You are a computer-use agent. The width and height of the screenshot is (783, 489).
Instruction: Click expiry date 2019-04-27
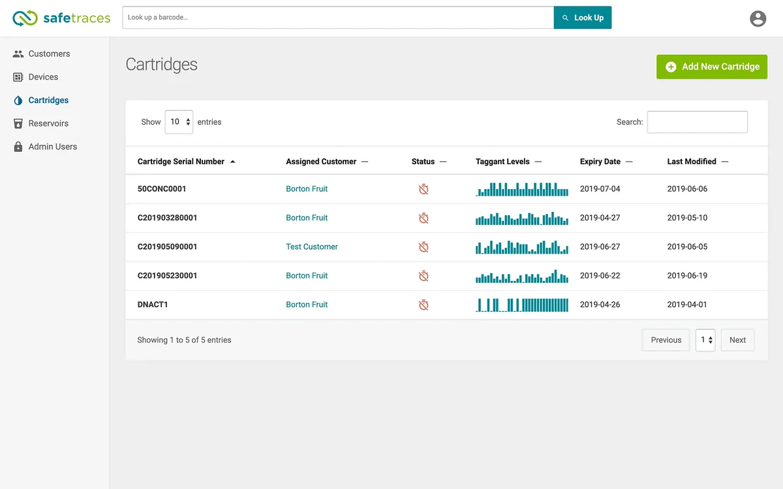600,218
